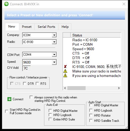Expand the Speed dropdown arrow
This screenshot has height=131, width=130.
[54, 62]
